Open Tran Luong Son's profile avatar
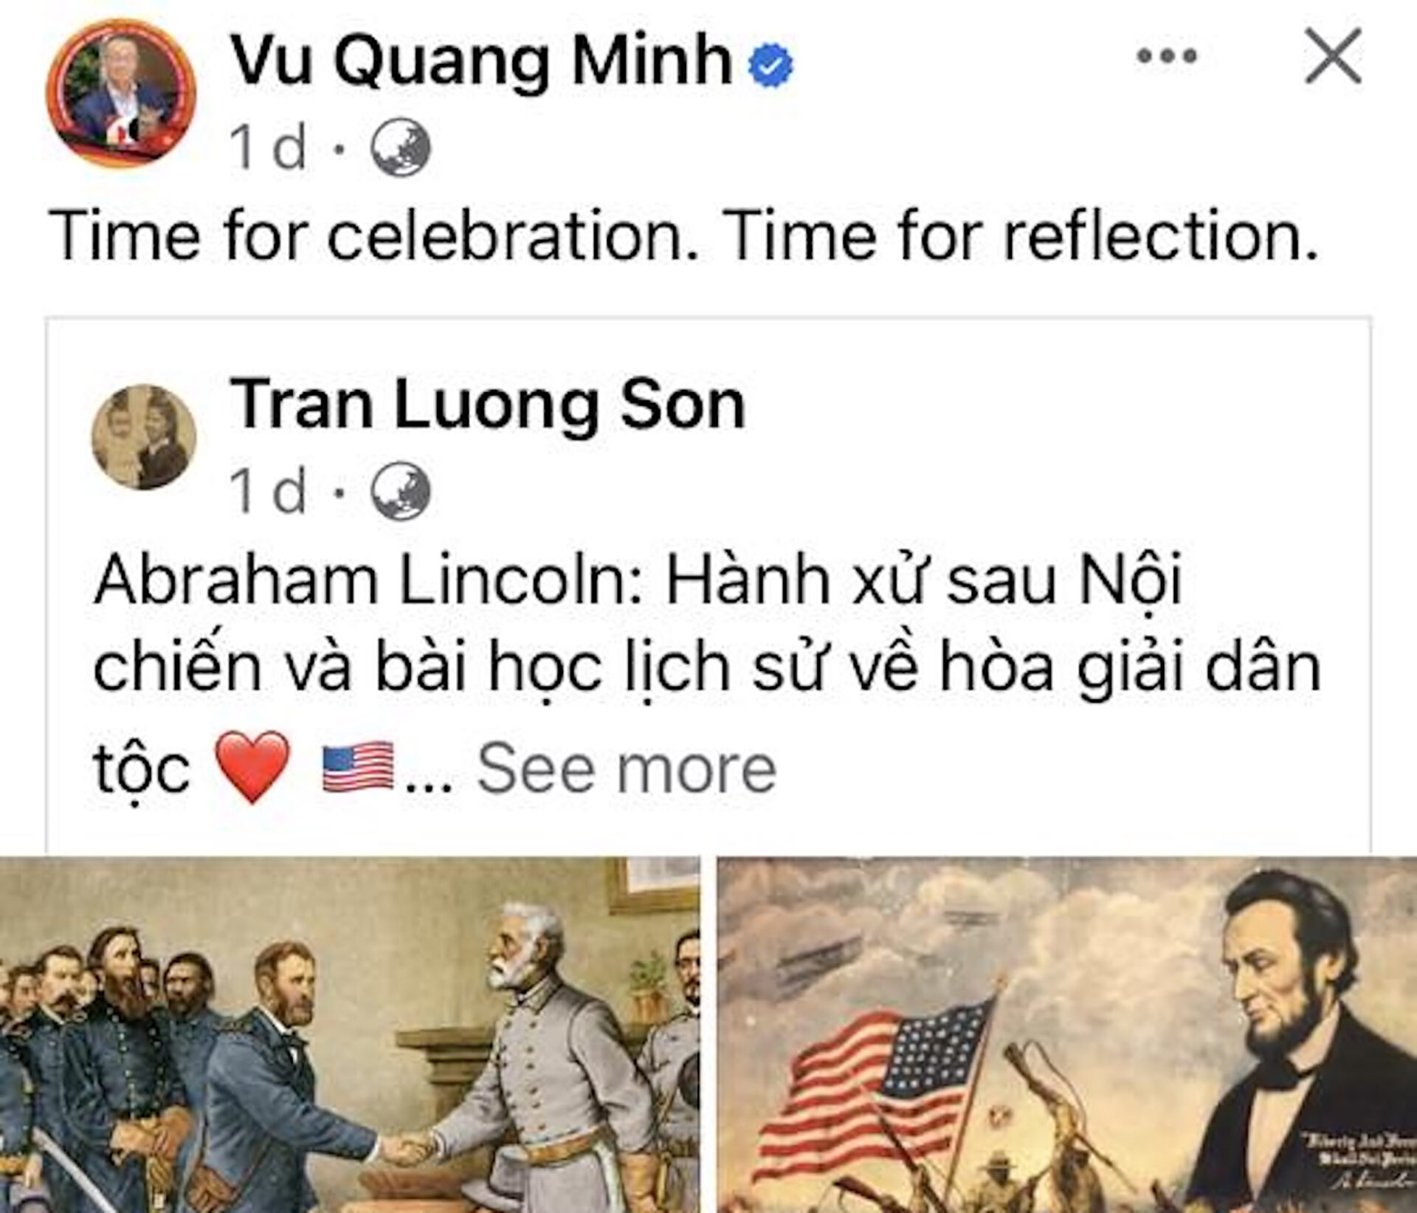The height and width of the screenshot is (1213, 1417). pos(144,437)
